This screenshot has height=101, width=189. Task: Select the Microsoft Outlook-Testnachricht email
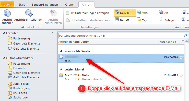[x=121, y=77]
